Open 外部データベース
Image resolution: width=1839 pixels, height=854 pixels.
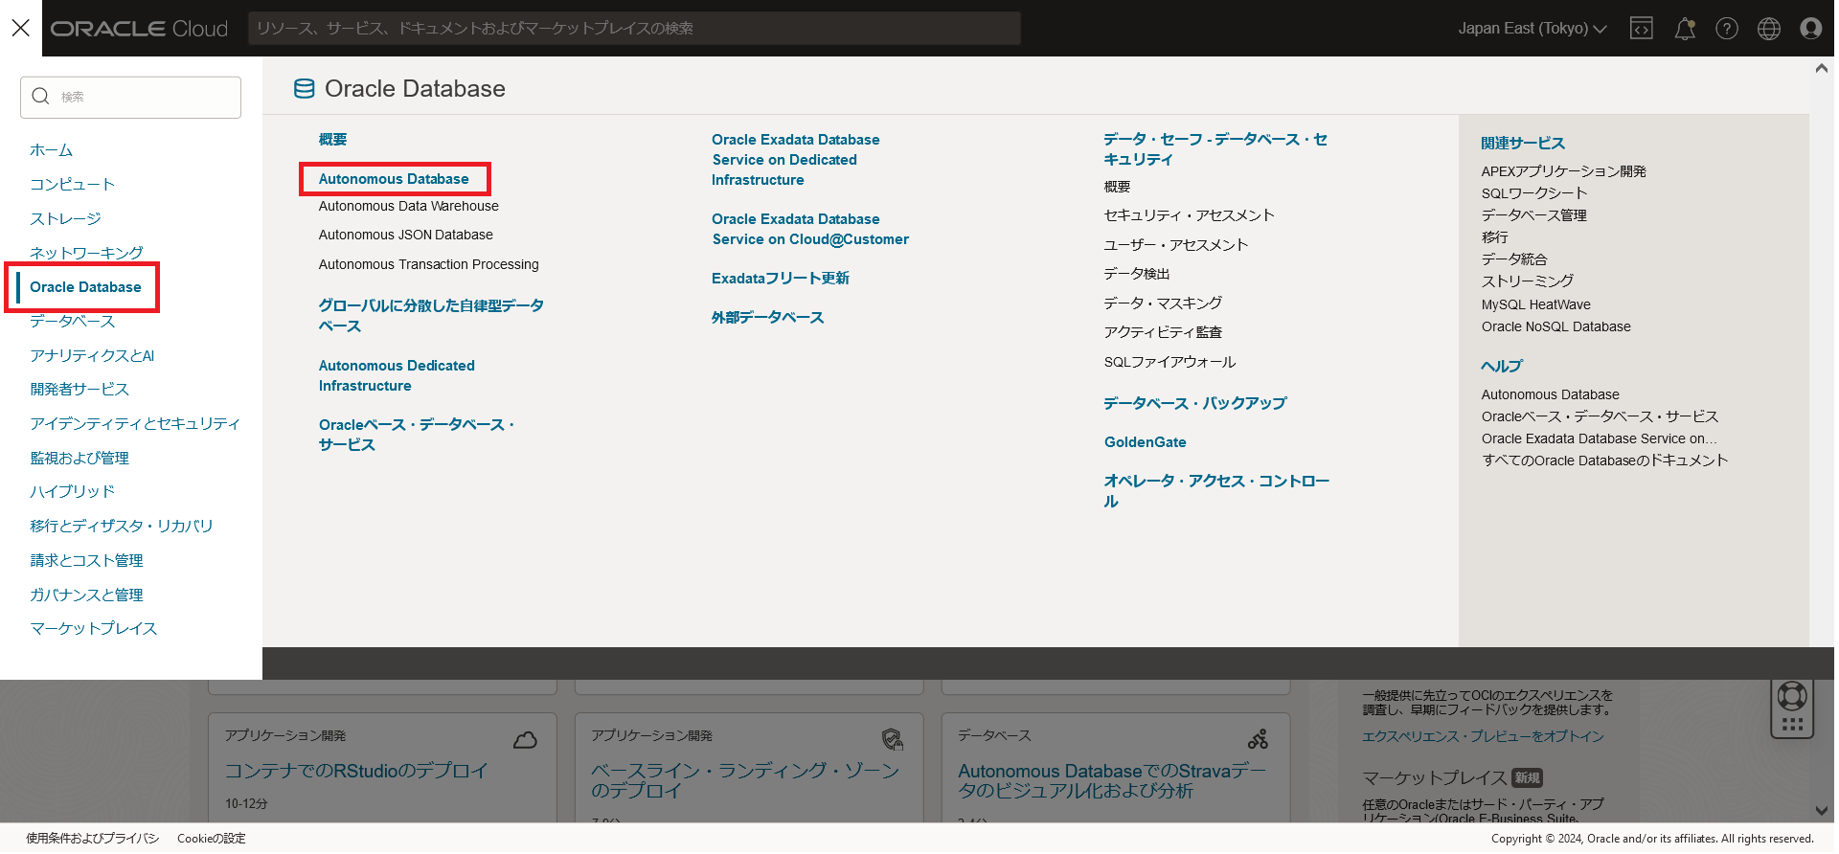coord(767,318)
